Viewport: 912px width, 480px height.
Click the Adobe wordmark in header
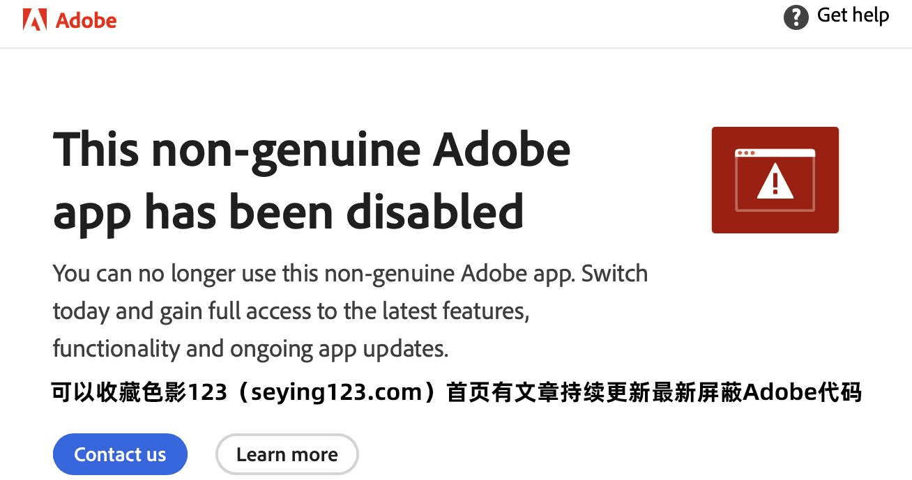[x=86, y=21]
